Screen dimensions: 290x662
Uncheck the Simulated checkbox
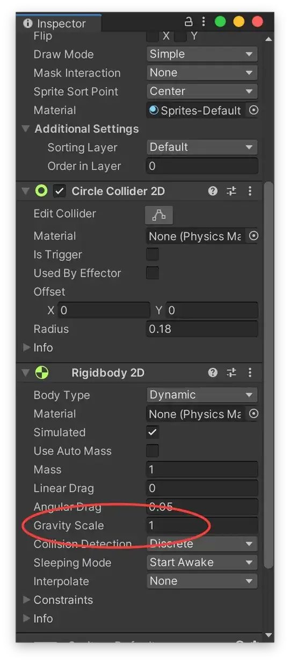click(x=153, y=432)
